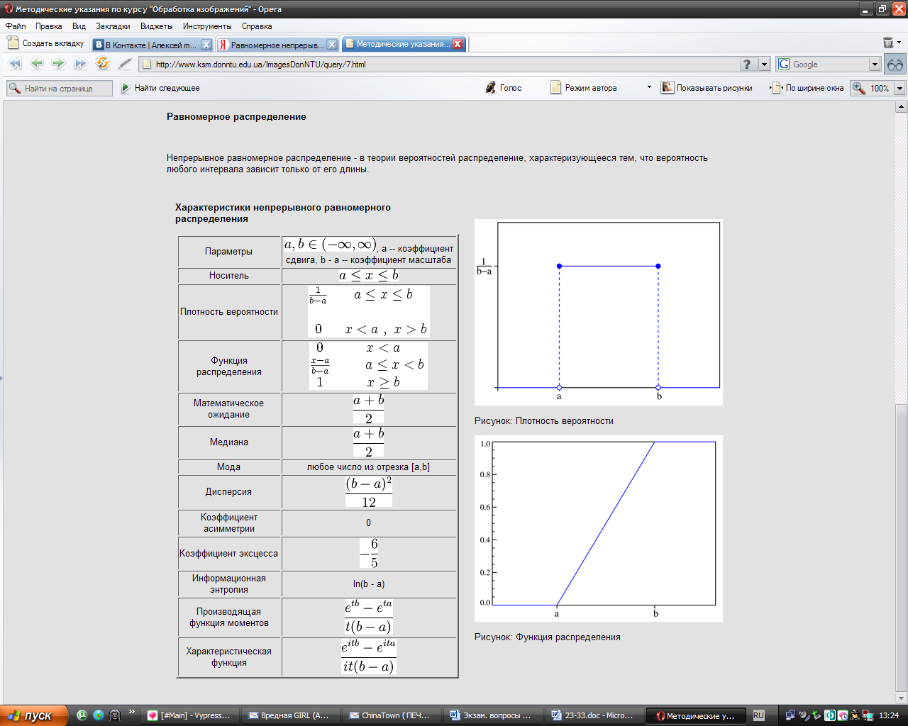Click the Параметры table cell
This screenshot has width=908, height=726.
click(x=229, y=251)
